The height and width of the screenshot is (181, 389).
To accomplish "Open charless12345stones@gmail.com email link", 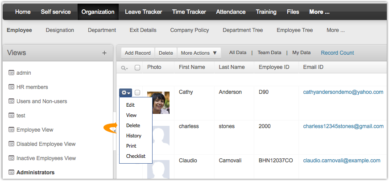I will [343, 126].
